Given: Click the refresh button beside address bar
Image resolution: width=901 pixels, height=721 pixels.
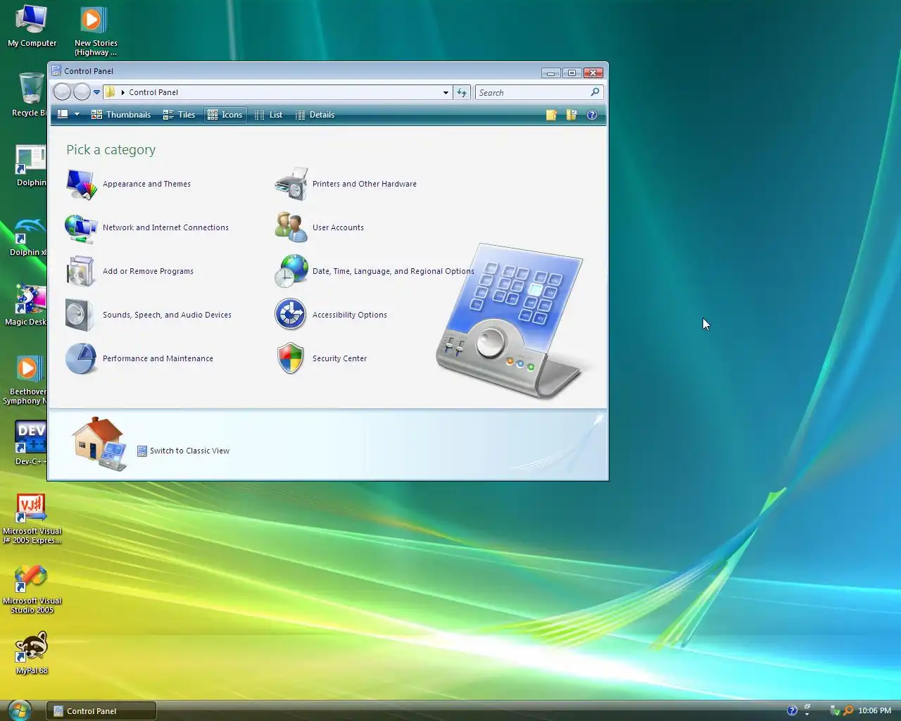Looking at the screenshot, I should coord(462,92).
